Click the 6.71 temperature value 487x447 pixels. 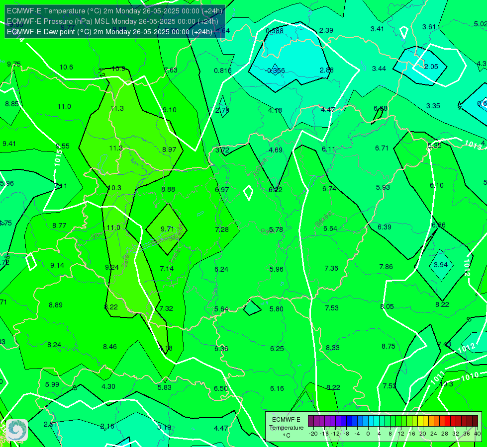(382, 149)
